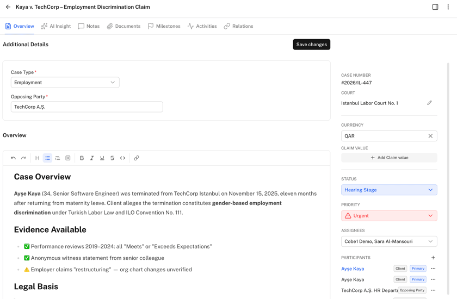The height and width of the screenshot is (299, 457).
Task: Apply heading style with the H icon
Action: pos(38,158)
